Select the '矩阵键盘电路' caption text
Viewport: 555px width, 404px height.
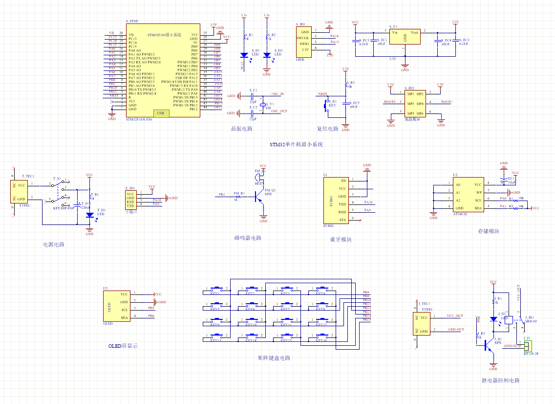click(274, 358)
